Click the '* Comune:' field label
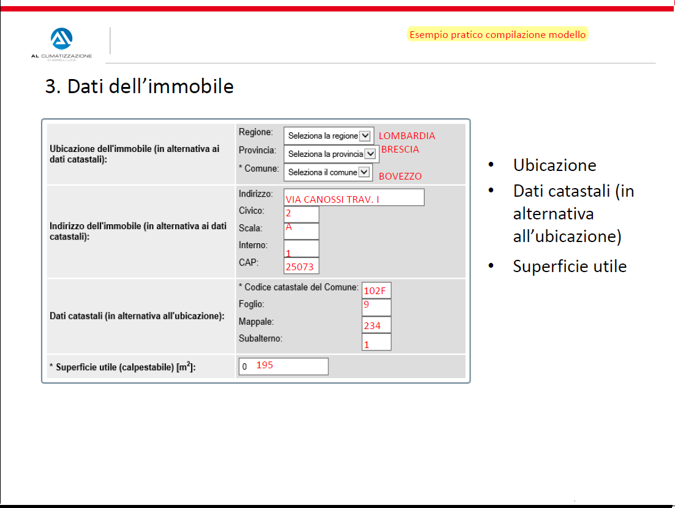The height and width of the screenshot is (508, 675). (x=258, y=169)
